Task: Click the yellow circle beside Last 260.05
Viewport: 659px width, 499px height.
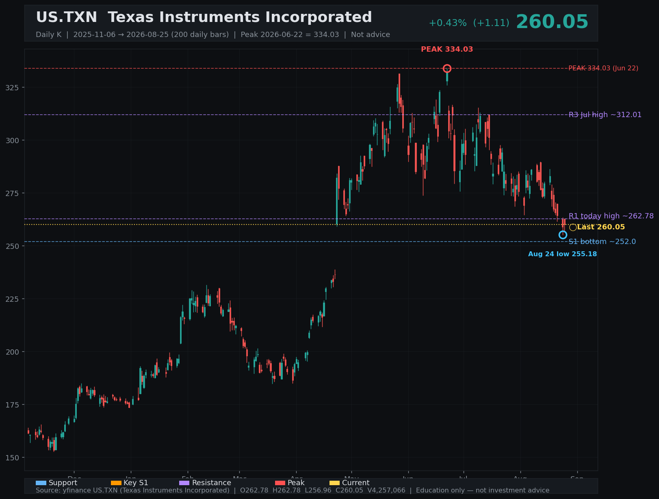Action: pos(573,227)
